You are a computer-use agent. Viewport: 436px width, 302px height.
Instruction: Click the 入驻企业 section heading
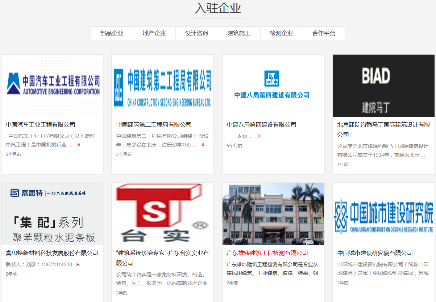(x=218, y=8)
